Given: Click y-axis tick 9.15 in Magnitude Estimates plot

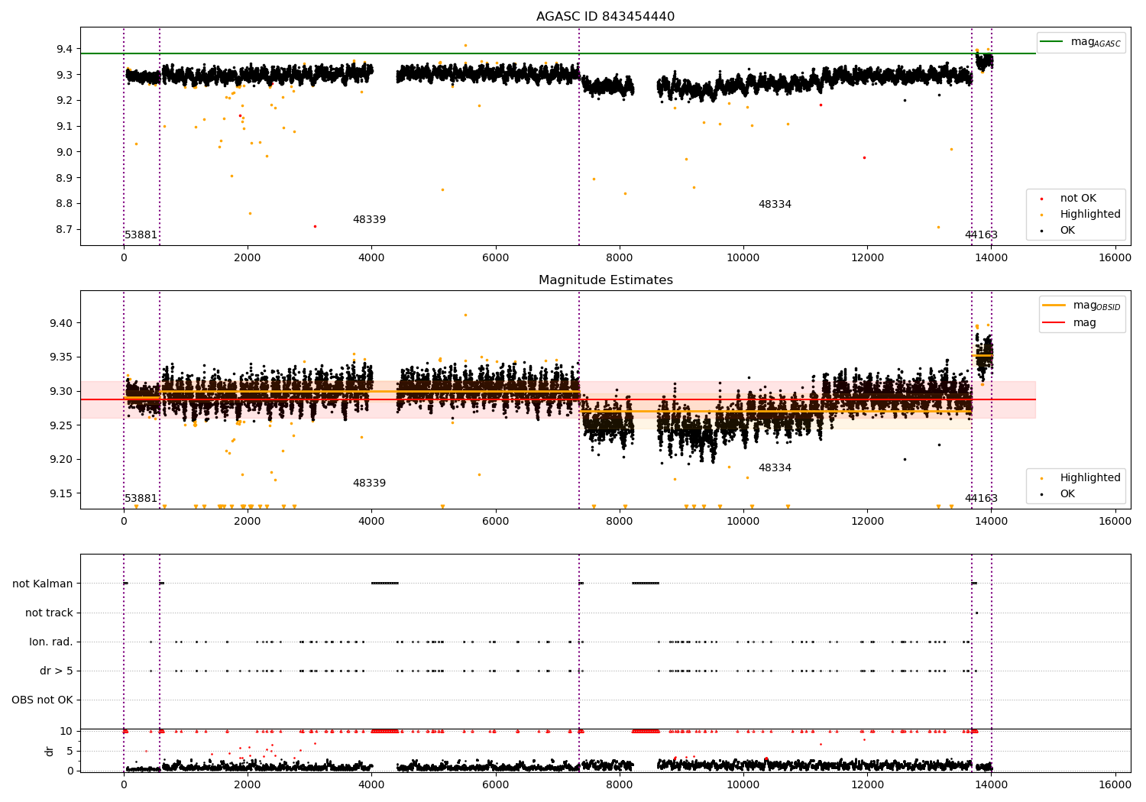Looking at the screenshot, I should tap(61, 494).
